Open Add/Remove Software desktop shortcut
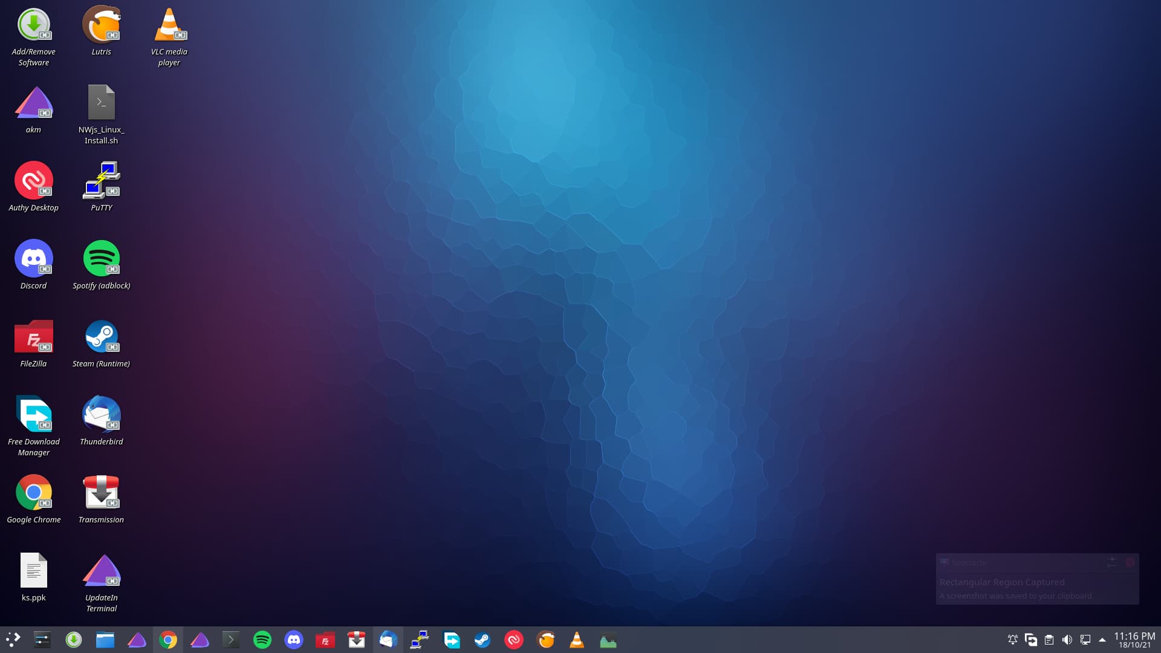Screen dimensions: 1161x653 click(x=33, y=36)
